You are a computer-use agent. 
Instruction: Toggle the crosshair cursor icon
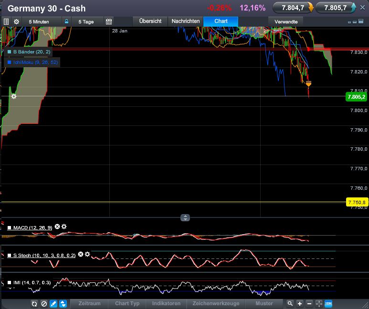coord(319,304)
